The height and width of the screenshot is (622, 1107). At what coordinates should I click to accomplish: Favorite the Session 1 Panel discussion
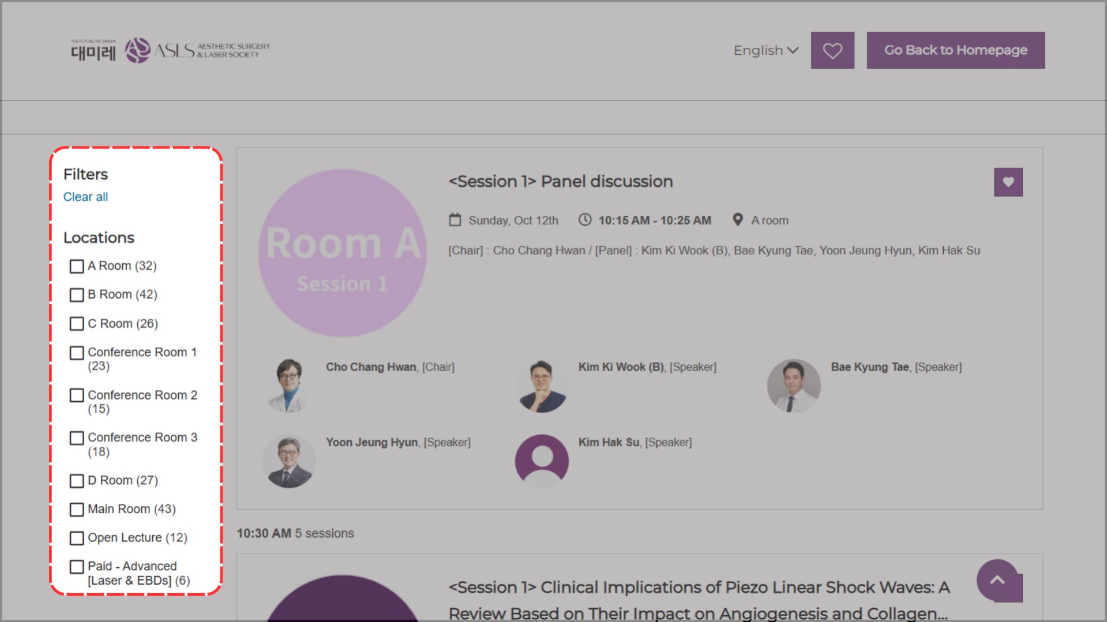[1007, 182]
